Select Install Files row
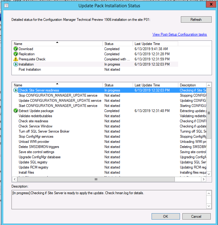Image resolution: width=218 pixels, height=225 pixels. click(x=109, y=172)
